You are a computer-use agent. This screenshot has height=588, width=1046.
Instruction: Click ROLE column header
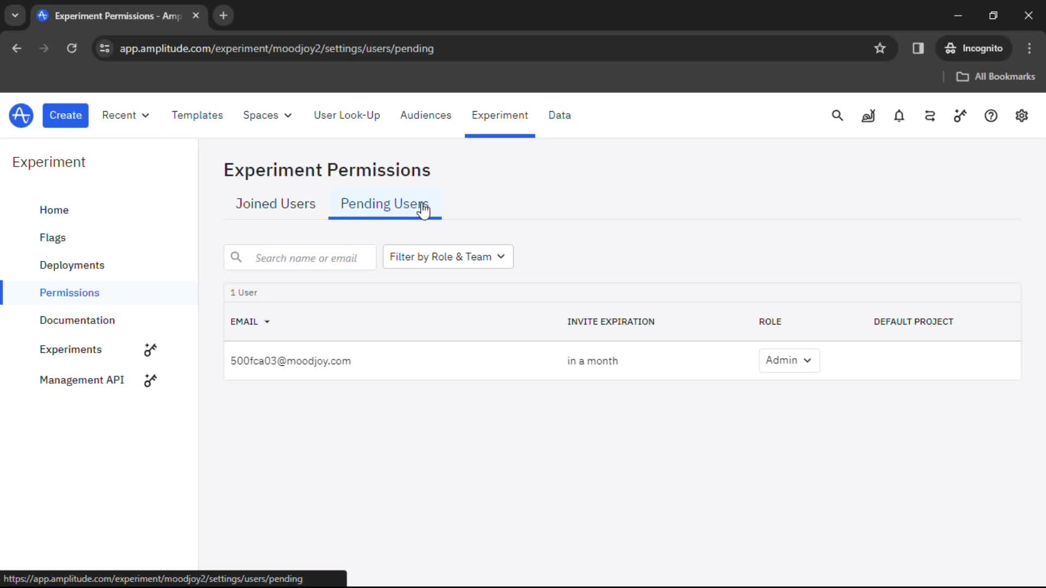click(770, 322)
